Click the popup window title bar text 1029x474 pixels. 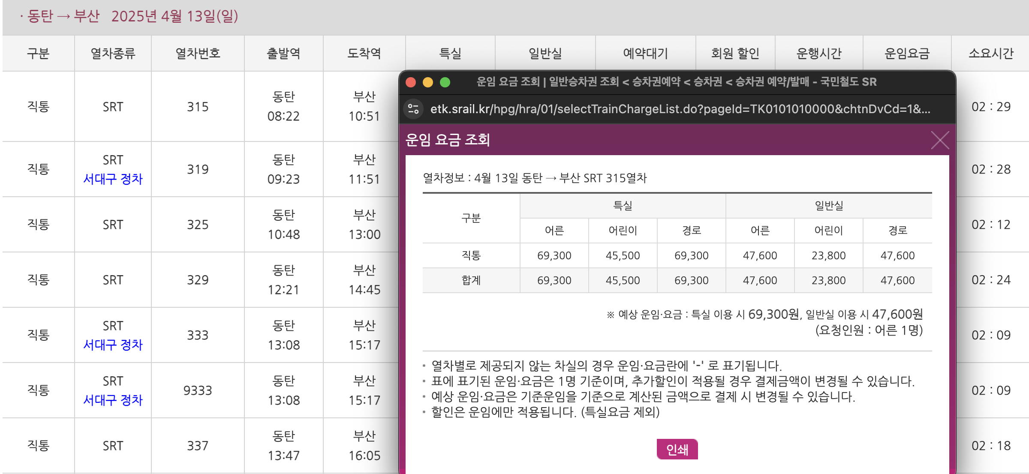[x=677, y=82]
